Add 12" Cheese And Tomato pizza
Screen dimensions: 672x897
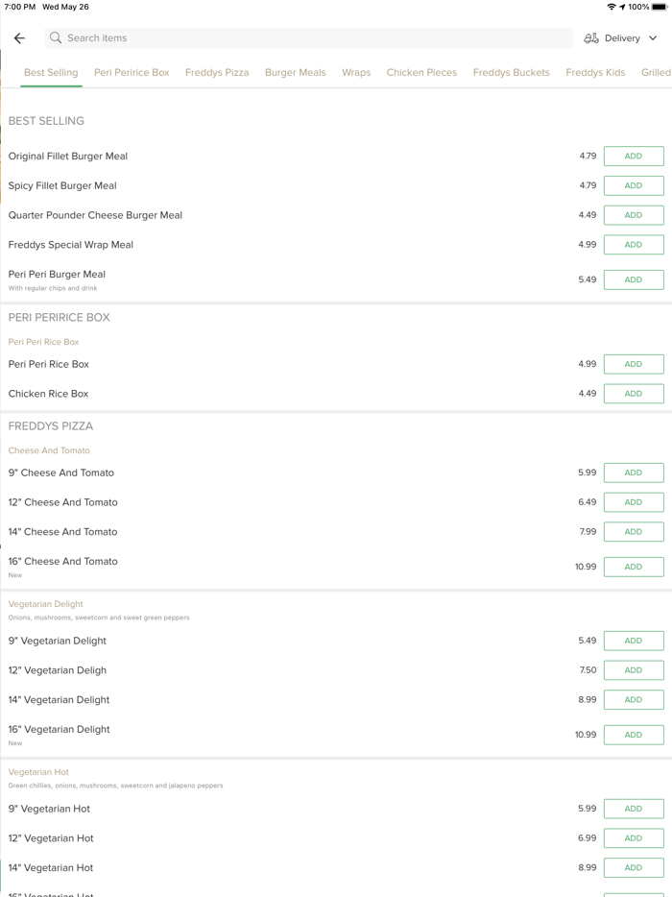tap(634, 502)
